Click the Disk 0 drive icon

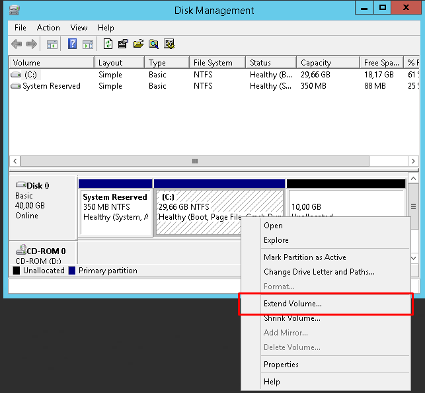point(21,185)
